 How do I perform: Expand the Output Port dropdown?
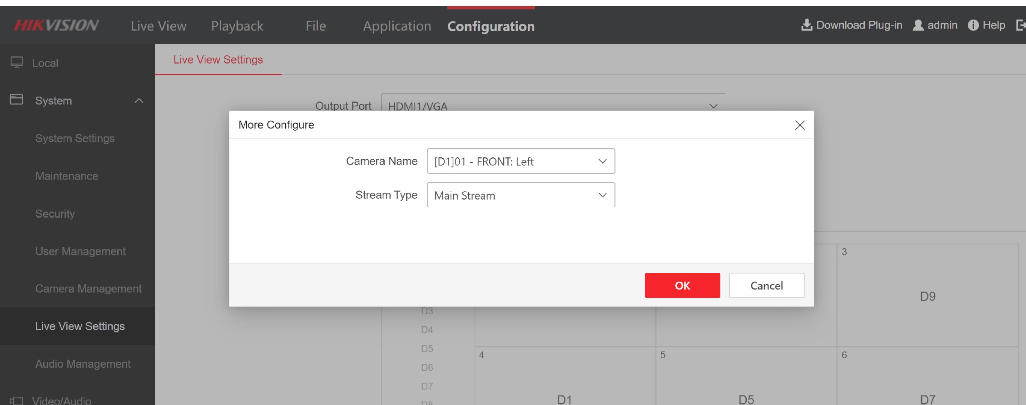pos(713,106)
